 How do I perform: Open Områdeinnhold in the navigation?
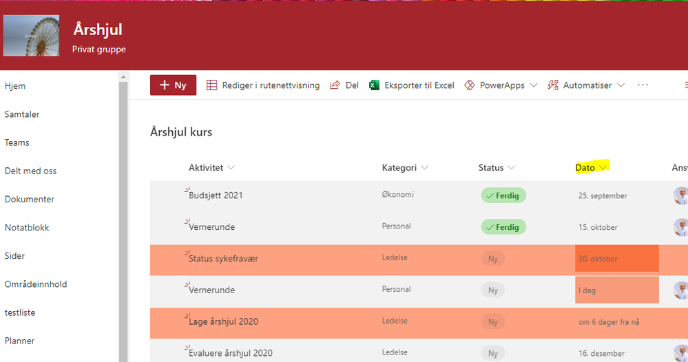36,284
